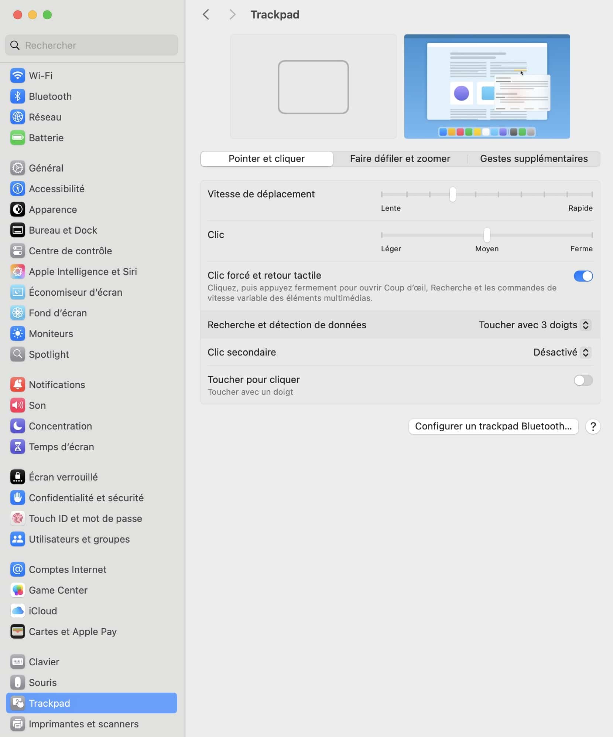Disable Clic forcé et retour tactile
Viewport: 613px width, 737px height.
pos(583,276)
